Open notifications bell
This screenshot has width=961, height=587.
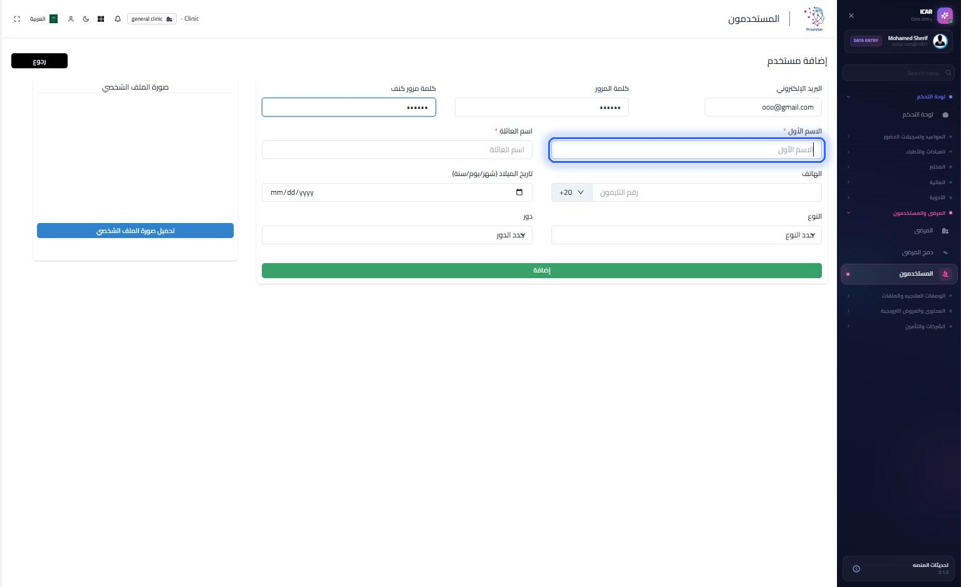[x=118, y=19]
